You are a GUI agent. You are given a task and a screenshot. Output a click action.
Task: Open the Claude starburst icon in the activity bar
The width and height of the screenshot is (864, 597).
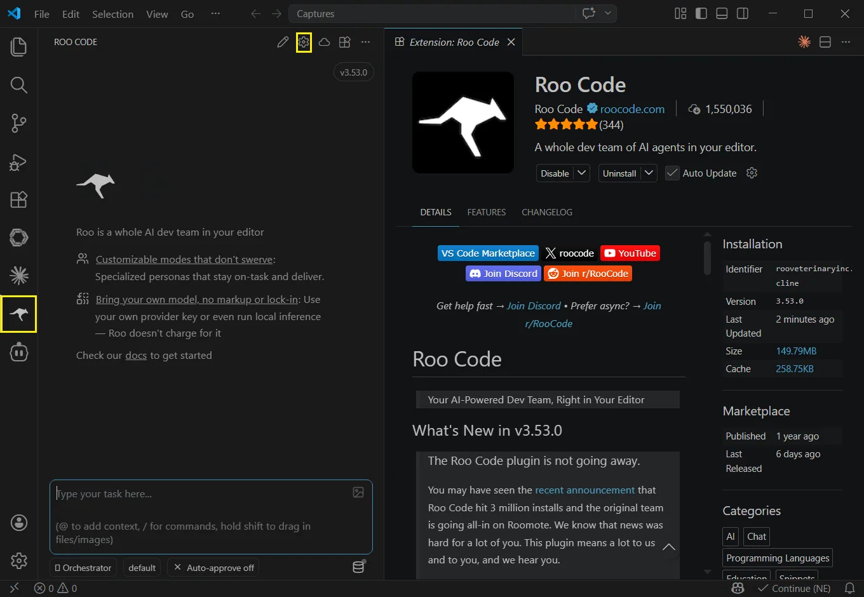point(18,276)
